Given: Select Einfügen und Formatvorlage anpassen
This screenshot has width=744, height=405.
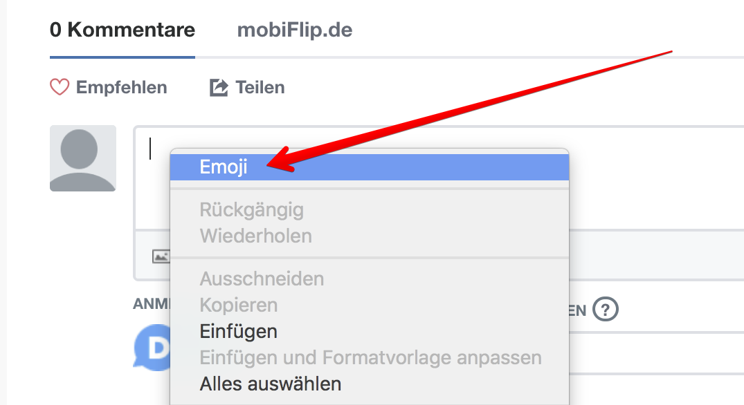Looking at the screenshot, I should pos(370,357).
